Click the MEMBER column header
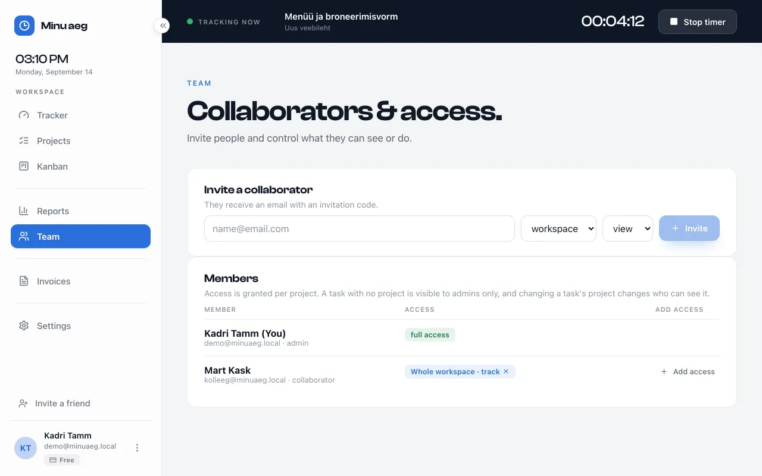 220,310
